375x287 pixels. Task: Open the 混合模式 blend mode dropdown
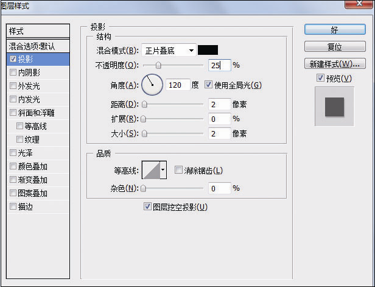(x=169, y=50)
